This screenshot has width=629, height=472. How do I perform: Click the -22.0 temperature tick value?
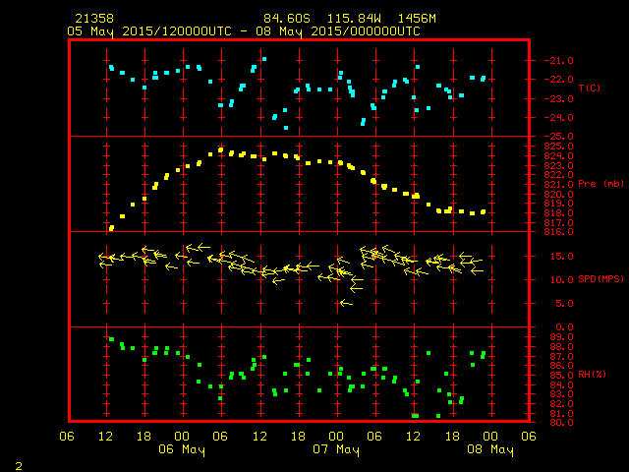coord(559,80)
